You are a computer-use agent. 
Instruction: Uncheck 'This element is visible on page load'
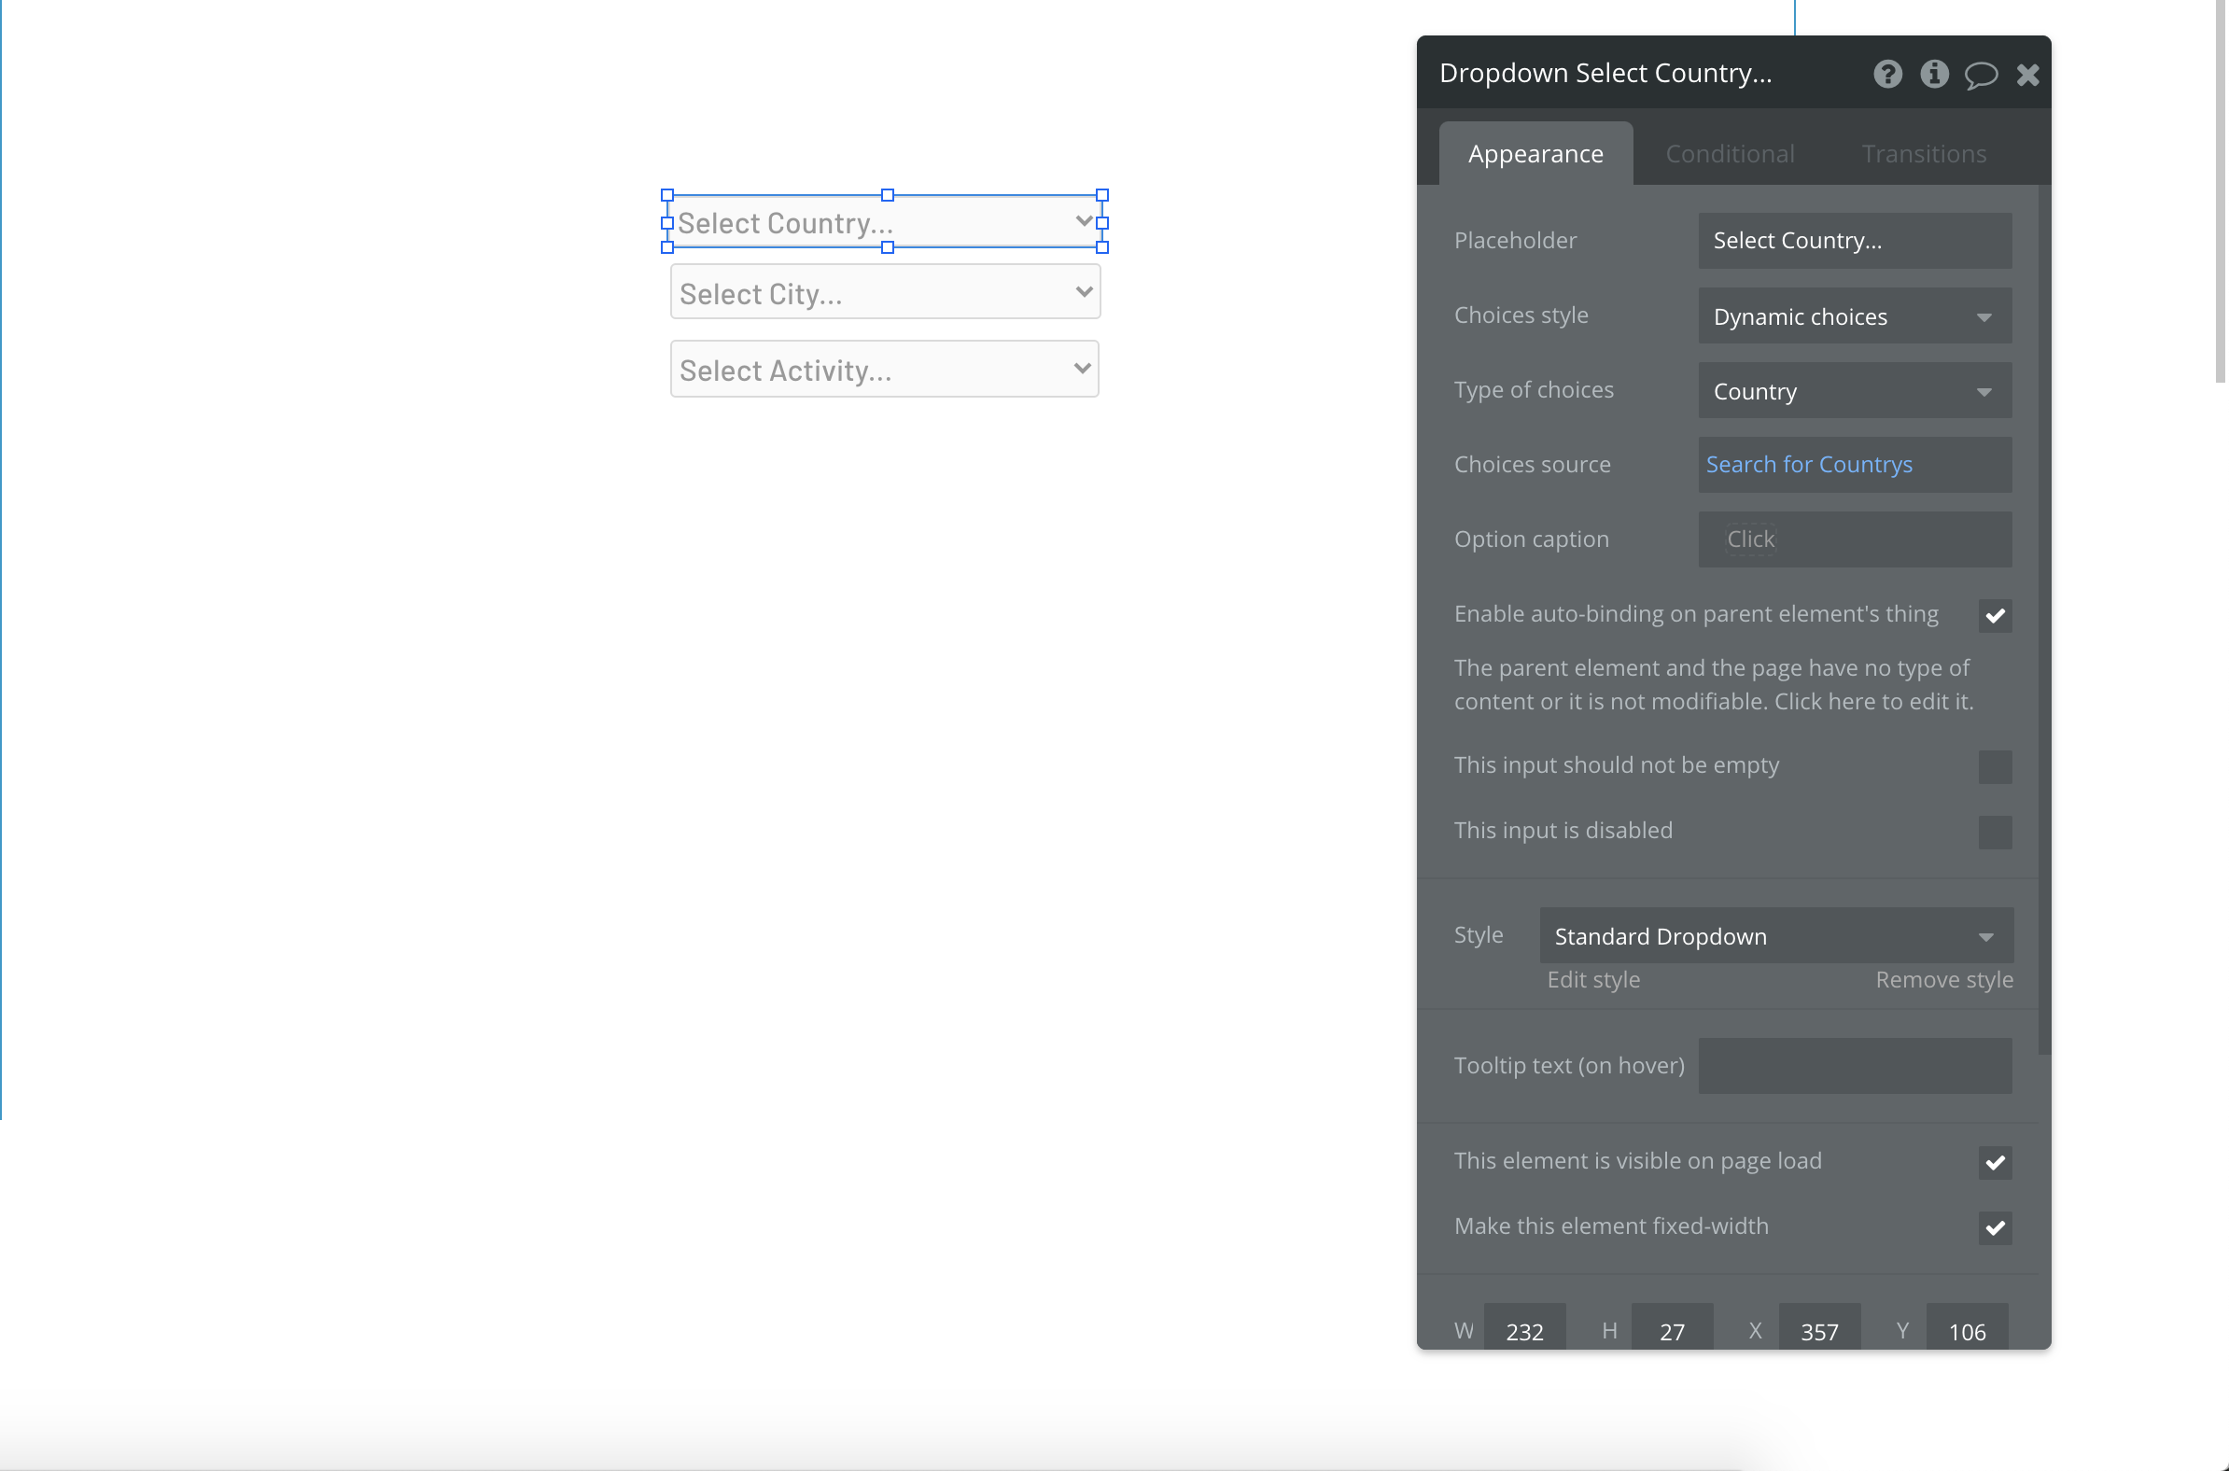[1995, 1162]
